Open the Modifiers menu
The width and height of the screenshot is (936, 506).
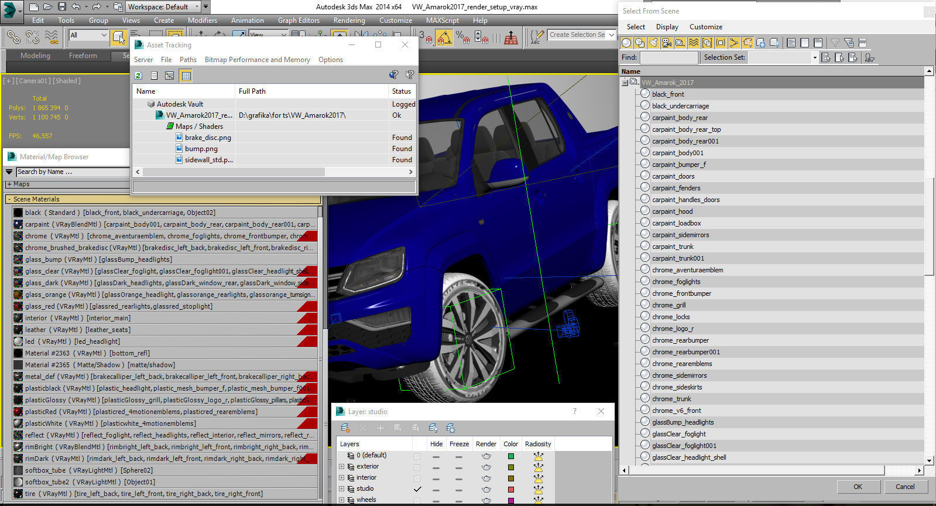coord(203,20)
